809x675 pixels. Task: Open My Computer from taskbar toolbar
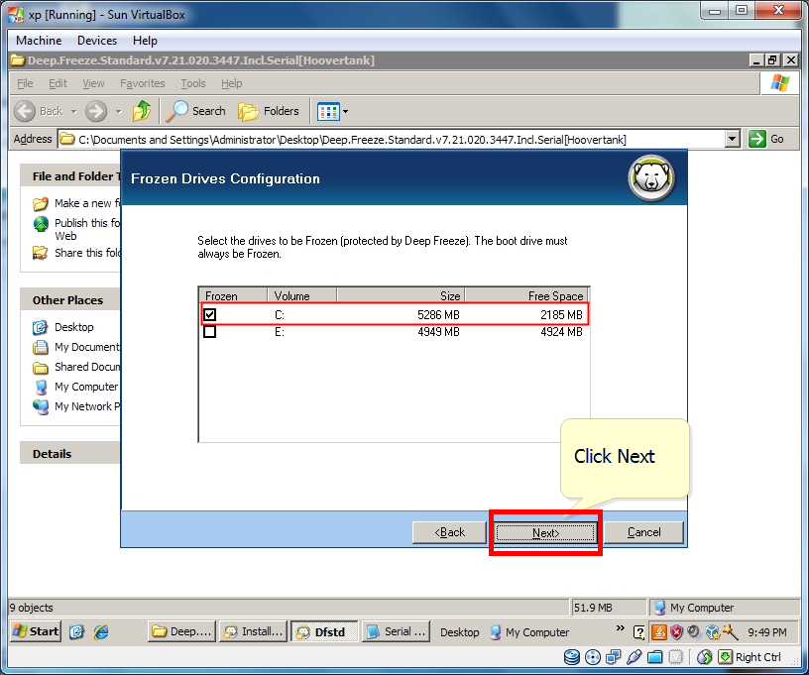tap(528, 632)
